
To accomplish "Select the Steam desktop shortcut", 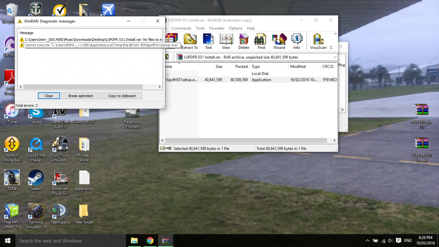I will [36, 180].
